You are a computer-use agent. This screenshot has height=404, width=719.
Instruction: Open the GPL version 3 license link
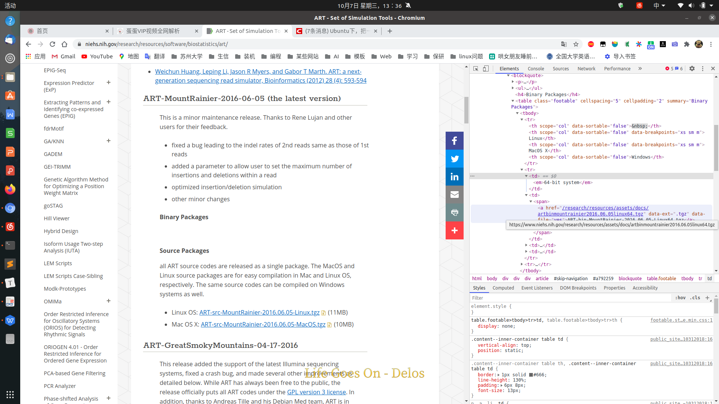click(316, 392)
